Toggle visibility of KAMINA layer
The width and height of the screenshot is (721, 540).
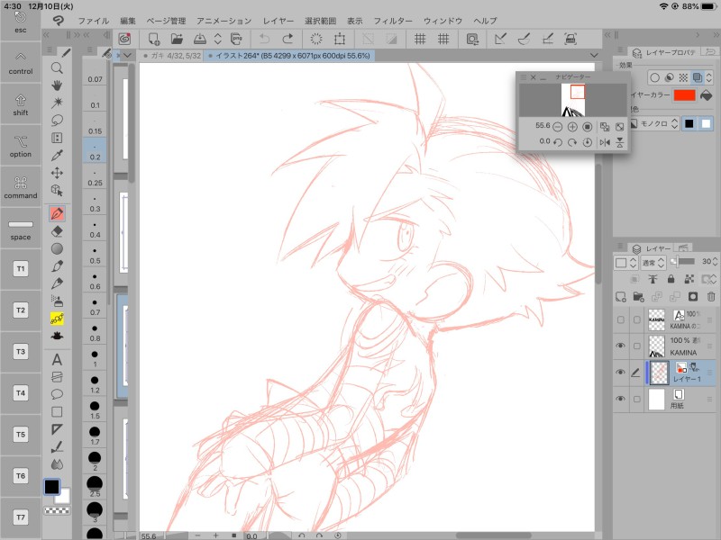coord(620,346)
